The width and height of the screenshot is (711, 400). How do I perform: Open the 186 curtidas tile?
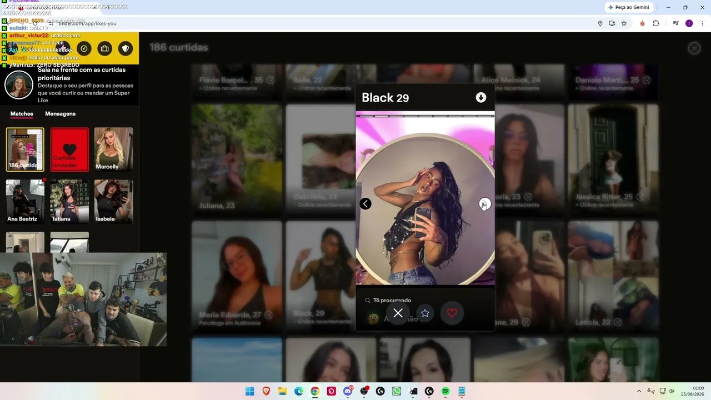click(25, 149)
